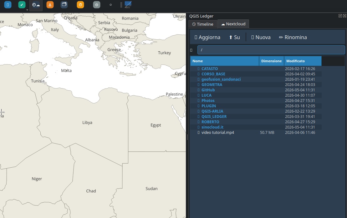
Task: Select the QGIS-ARLIA folder row
Action: click(x=256, y=111)
